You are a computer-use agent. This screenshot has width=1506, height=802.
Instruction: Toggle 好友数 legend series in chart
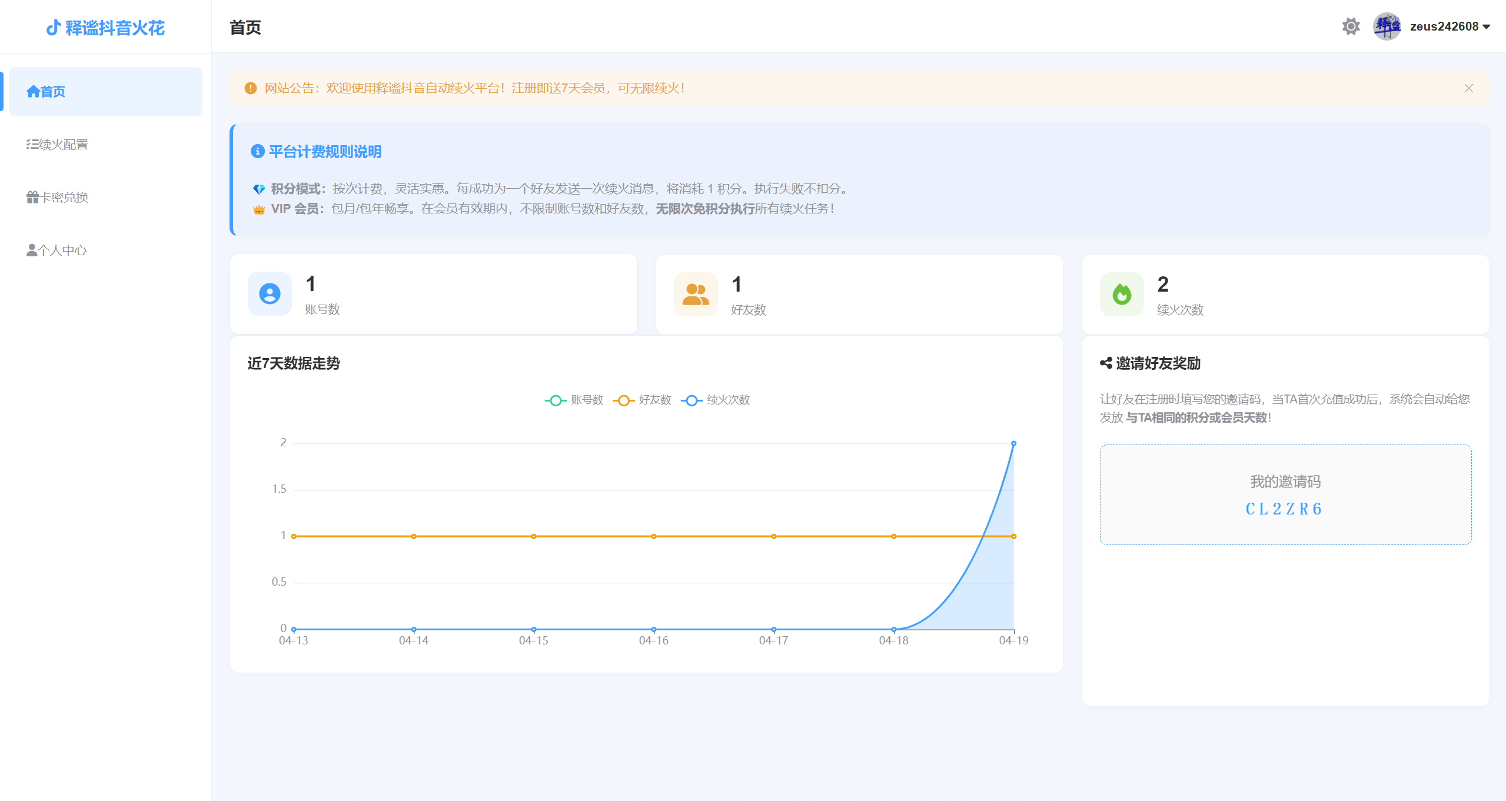[x=642, y=400]
